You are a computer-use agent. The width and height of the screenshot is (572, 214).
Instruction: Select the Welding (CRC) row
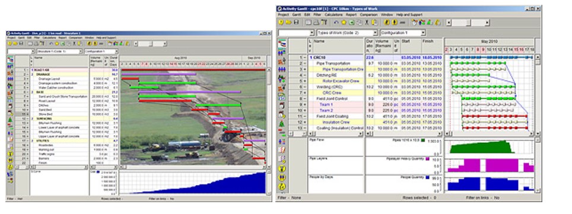coord(336,87)
